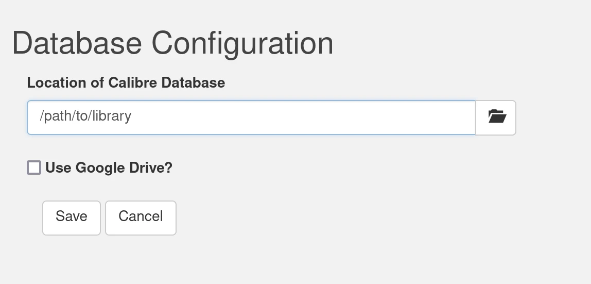Click the 'Location of Calibre Database' label

[x=126, y=82]
